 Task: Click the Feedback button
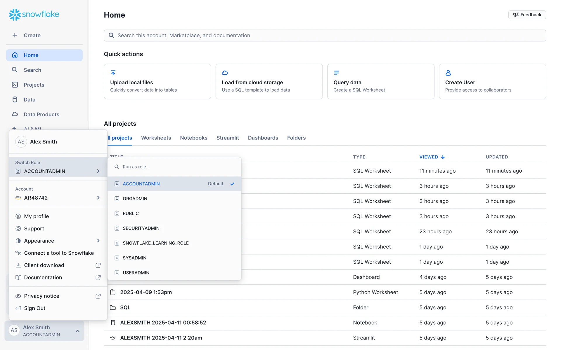click(527, 15)
